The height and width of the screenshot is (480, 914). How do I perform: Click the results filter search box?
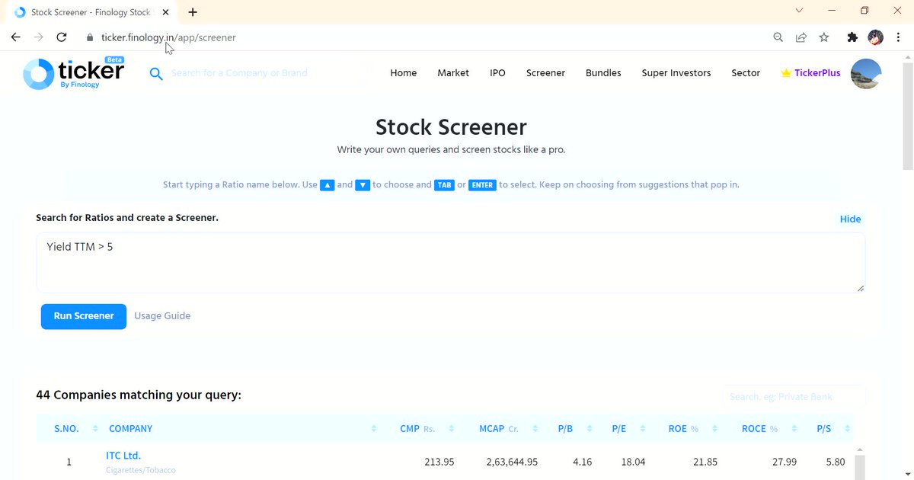pyautogui.click(x=794, y=397)
